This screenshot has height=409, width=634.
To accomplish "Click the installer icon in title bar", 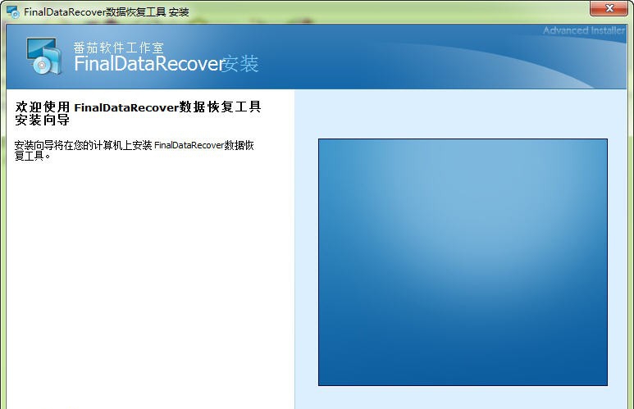I will point(12,11).
